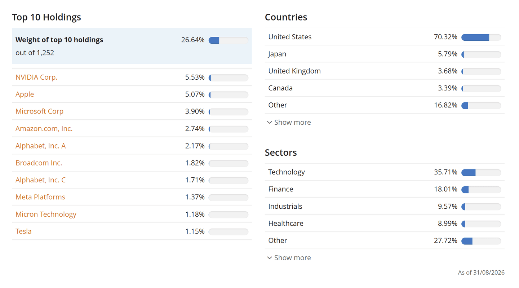
Task: Open the Broadcom Inc. holding link
Action: [x=39, y=163]
